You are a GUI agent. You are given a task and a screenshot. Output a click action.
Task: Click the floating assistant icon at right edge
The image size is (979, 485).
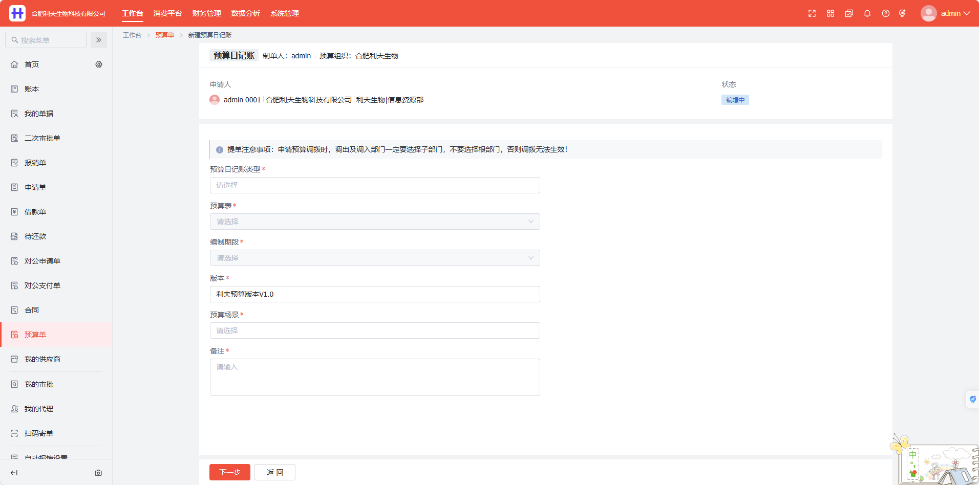pos(972,399)
